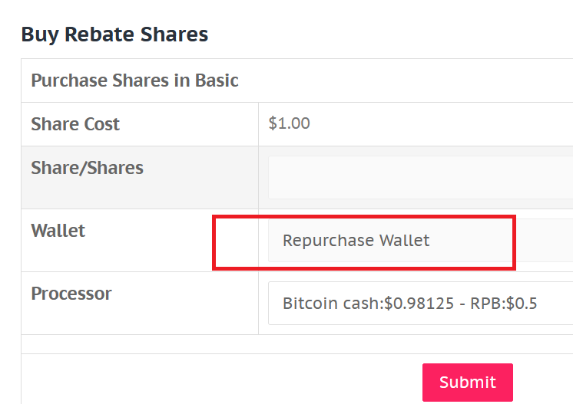Click the RPB:$0.5 text in Processor selector
Viewport: 573px width, 404px height.
tap(504, 304)
